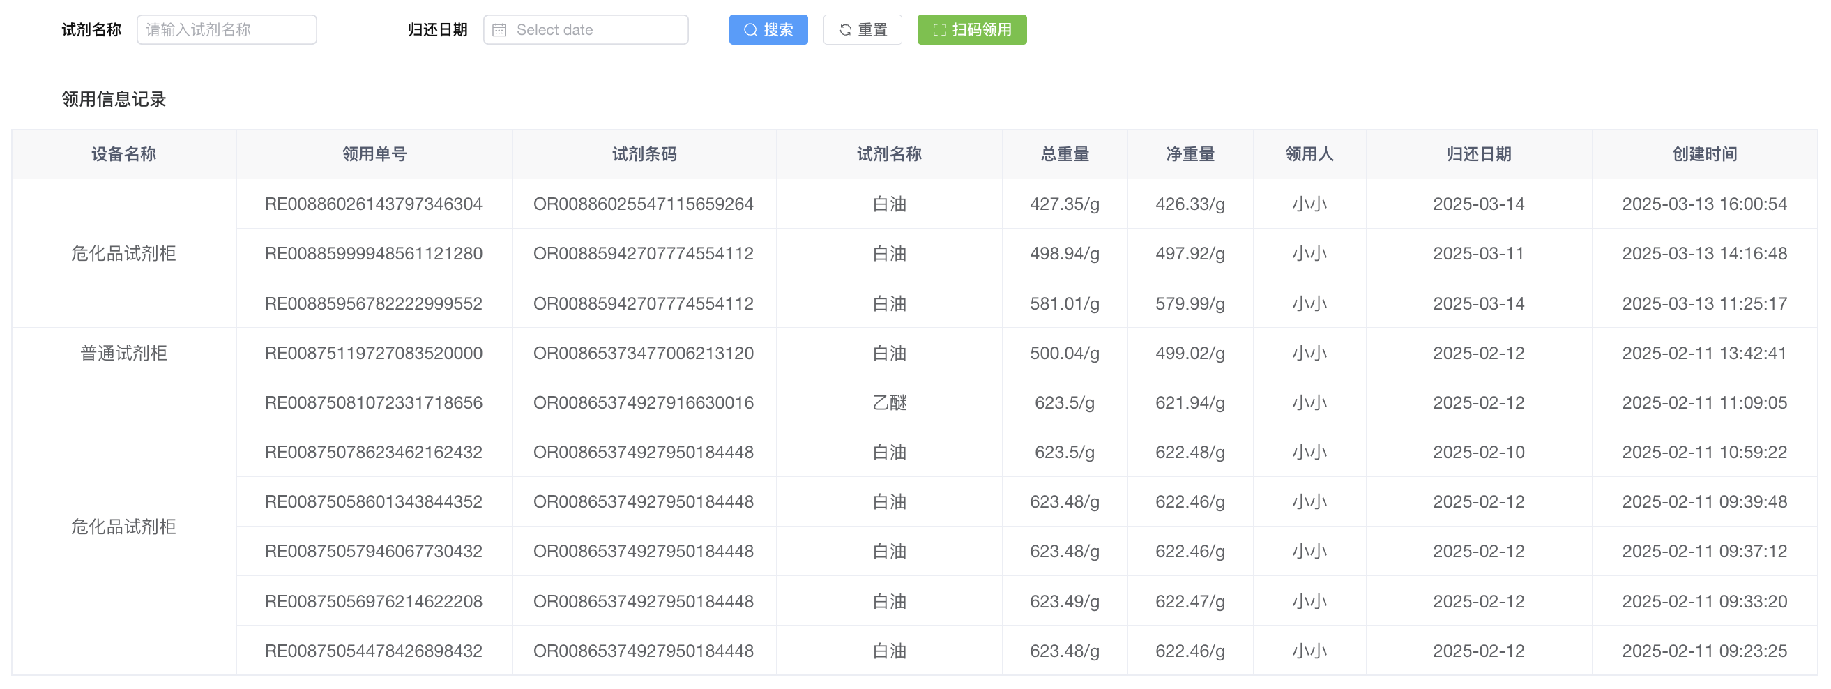Select order number RE00875119727083520000
The image size is (1831, 689).
pos(373,354)
